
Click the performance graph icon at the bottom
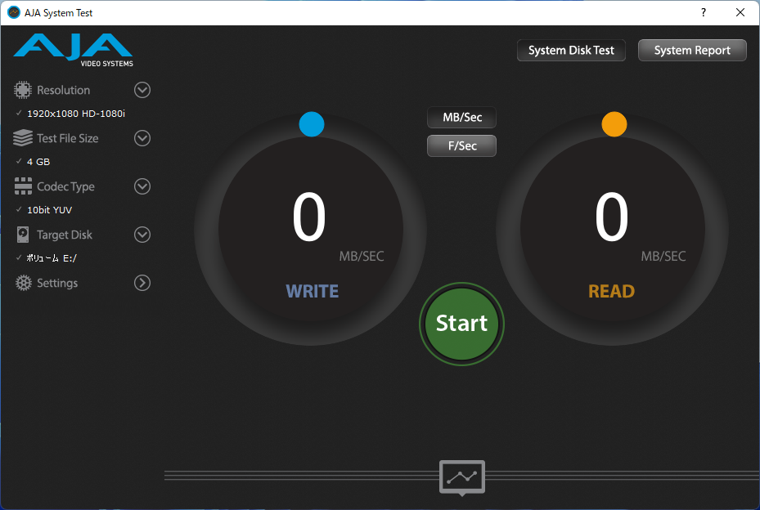461,477
